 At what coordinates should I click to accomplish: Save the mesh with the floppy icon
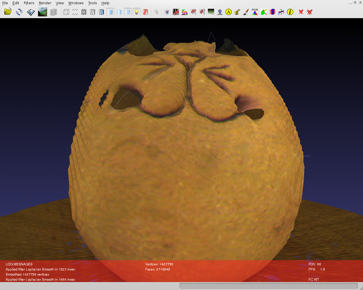coord(31,12)
